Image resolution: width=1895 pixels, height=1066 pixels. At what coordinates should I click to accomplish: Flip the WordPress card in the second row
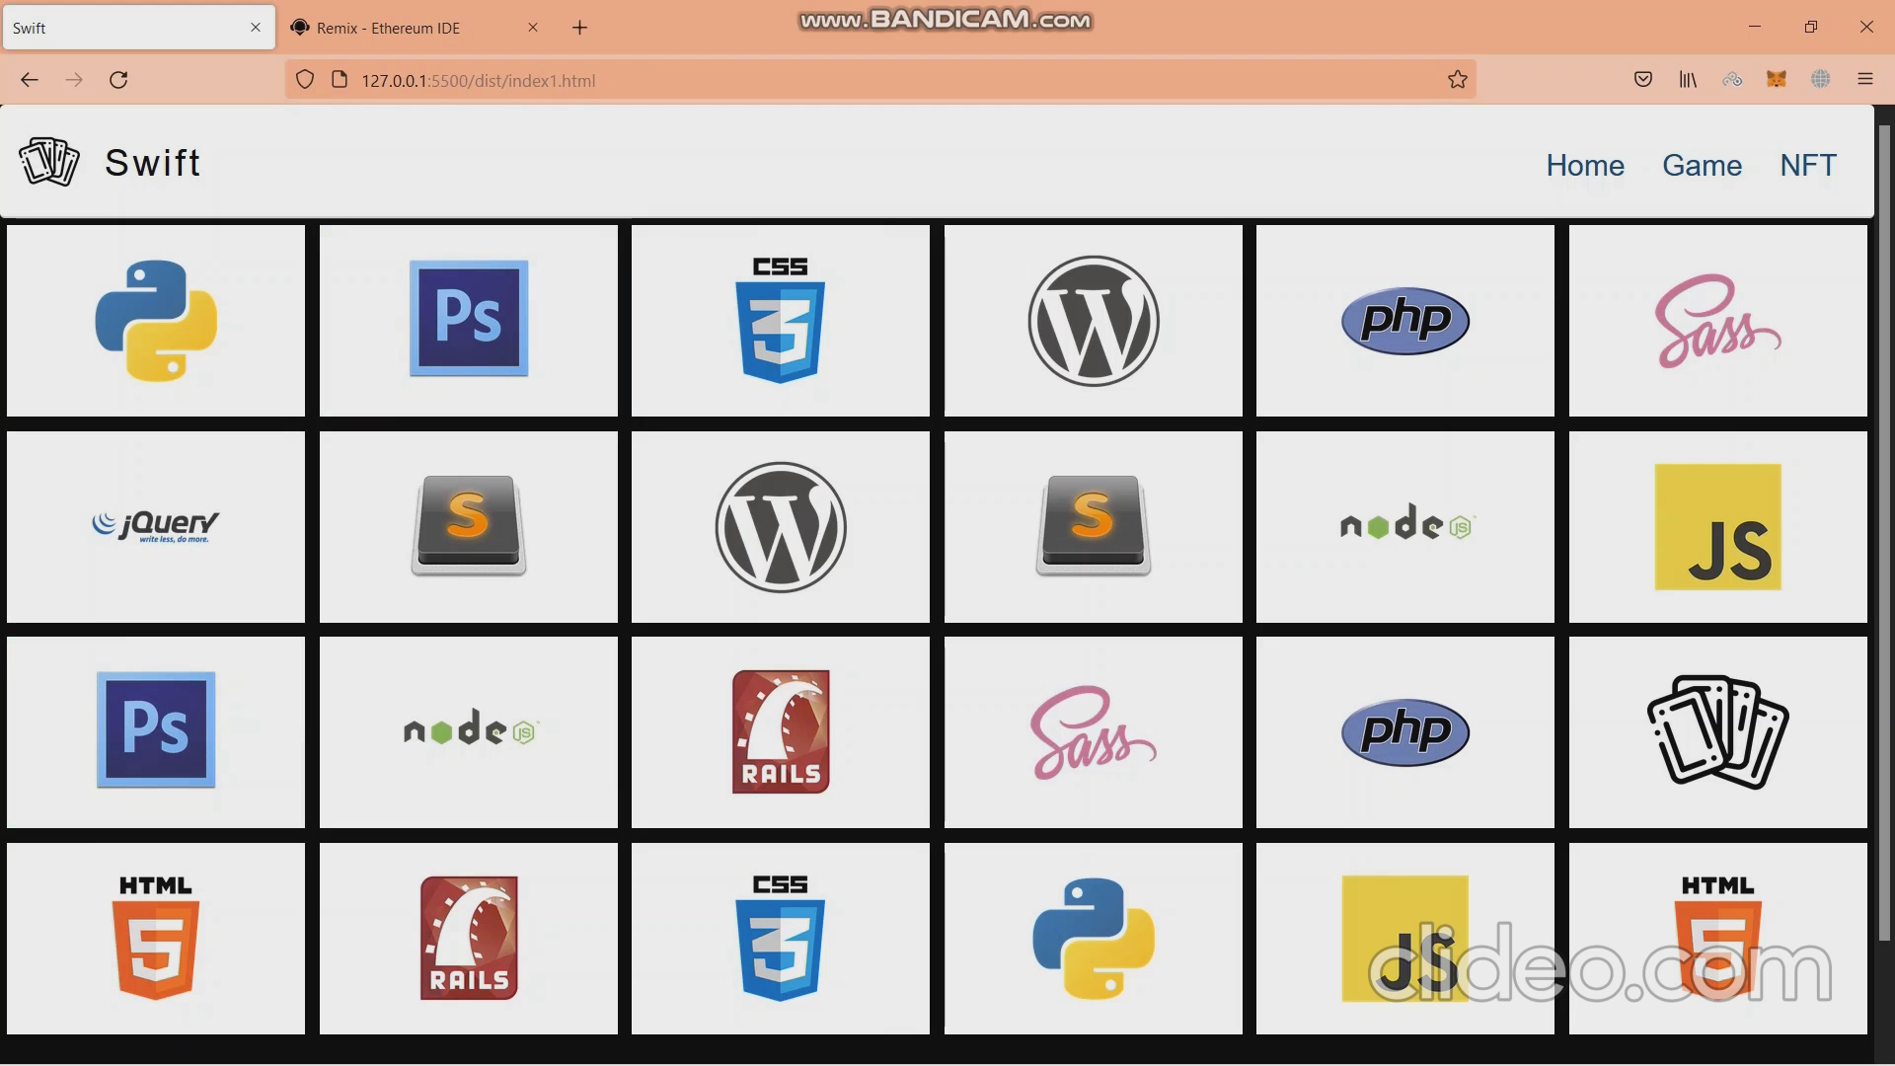(781, 527)
